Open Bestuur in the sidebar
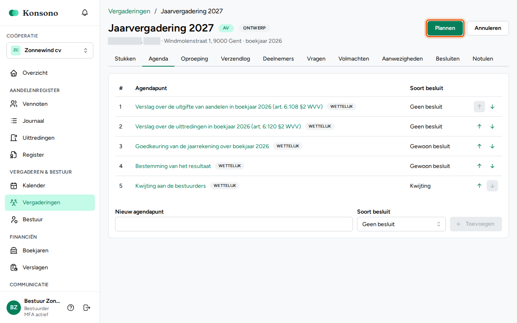 click(50, 220)
